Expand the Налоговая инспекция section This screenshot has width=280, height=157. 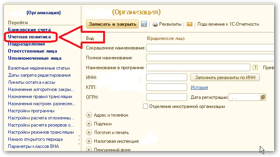(x=89, y=141)
